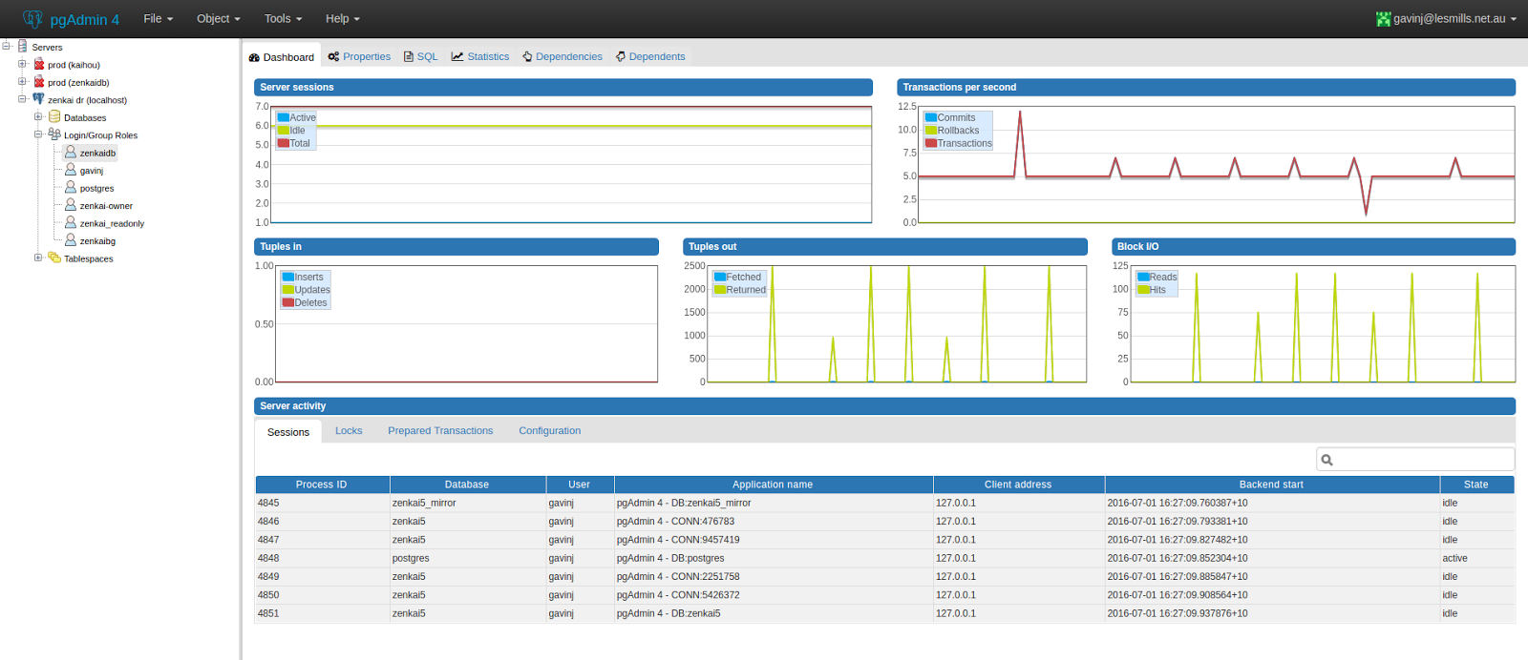Viewport: 1528px width, 660px height.
Task: Open the Tools menu
Action: (284, 18)
